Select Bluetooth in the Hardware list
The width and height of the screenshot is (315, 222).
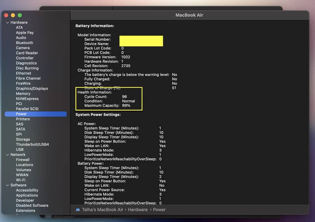[x=25, y=43]
